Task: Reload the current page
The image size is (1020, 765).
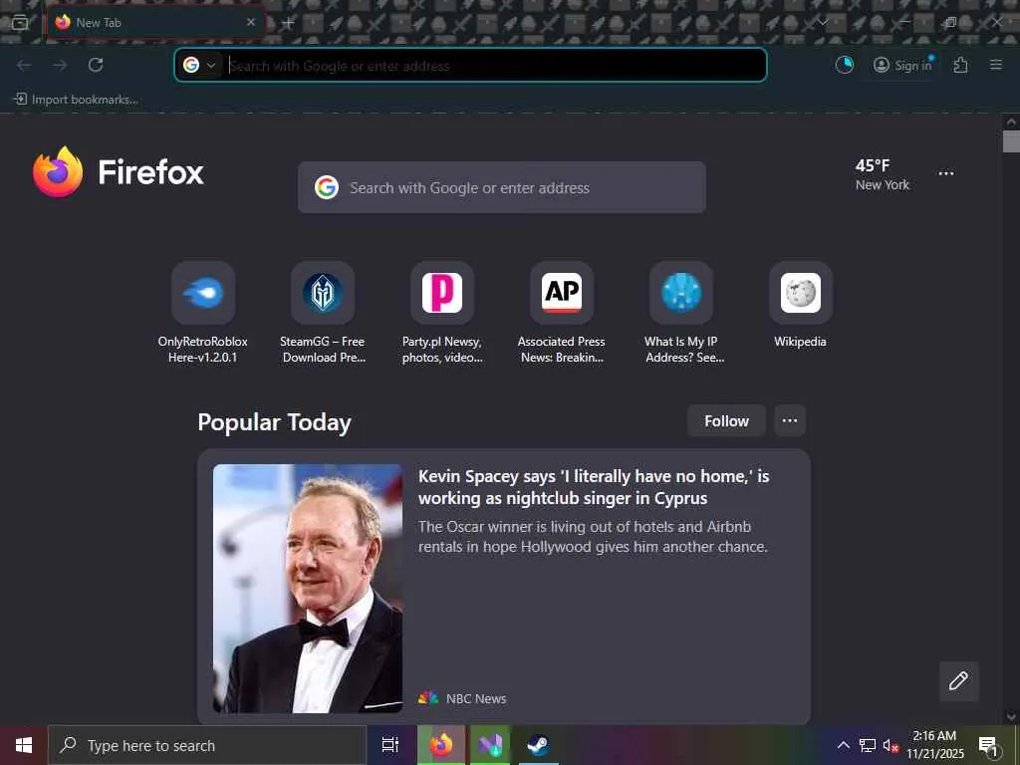Action: [96, 65]
